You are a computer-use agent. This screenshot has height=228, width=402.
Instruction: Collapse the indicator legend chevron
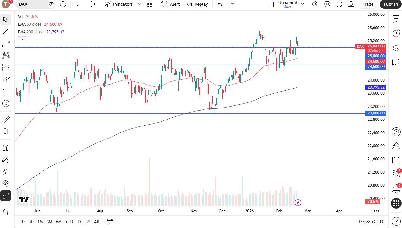[x=22, y=40]
